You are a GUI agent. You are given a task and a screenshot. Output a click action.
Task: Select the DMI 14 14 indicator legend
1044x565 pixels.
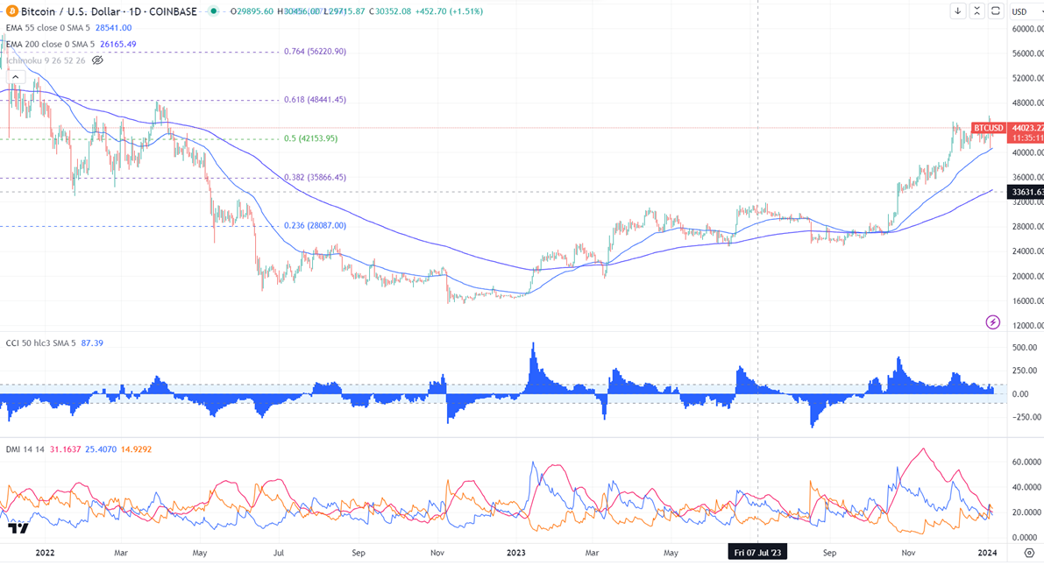pos(25,449)
